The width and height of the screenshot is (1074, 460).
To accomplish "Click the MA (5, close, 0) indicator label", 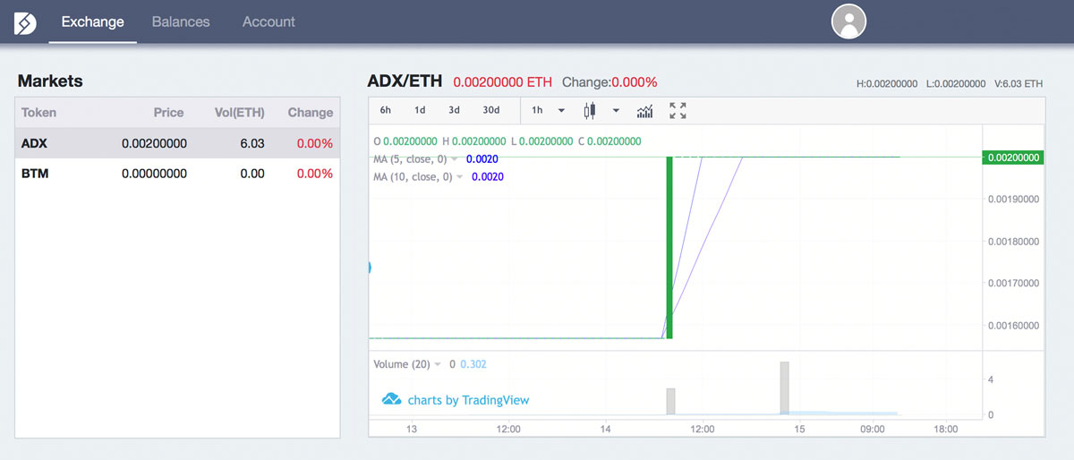I will 409,159.
